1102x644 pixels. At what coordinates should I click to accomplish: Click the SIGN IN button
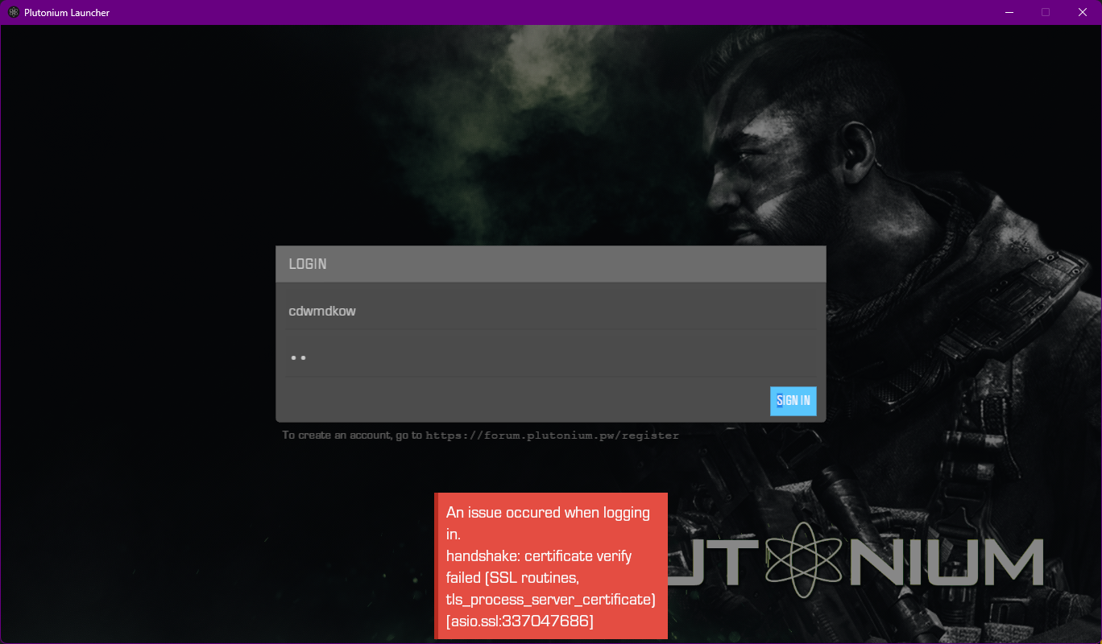coord(793,401)
